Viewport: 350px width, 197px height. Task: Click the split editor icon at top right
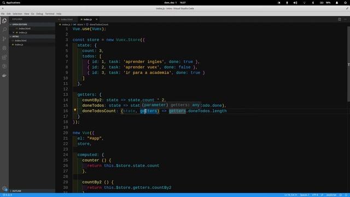(339, 19)
